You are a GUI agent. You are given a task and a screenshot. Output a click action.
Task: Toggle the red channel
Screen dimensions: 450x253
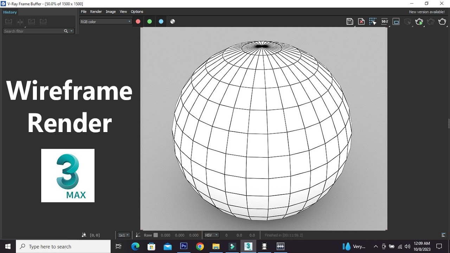point(138,21)
